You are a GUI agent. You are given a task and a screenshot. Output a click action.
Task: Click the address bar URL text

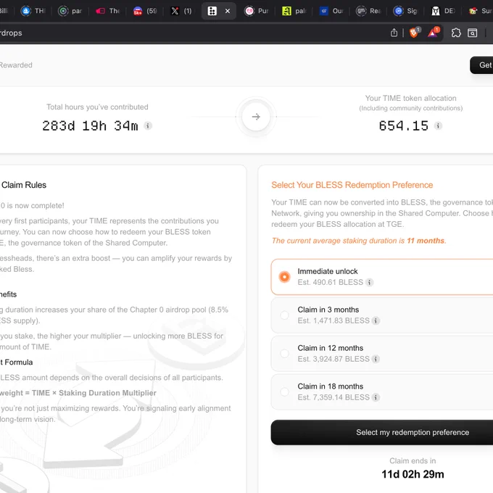pyautogui.click(x=11, y=33)
